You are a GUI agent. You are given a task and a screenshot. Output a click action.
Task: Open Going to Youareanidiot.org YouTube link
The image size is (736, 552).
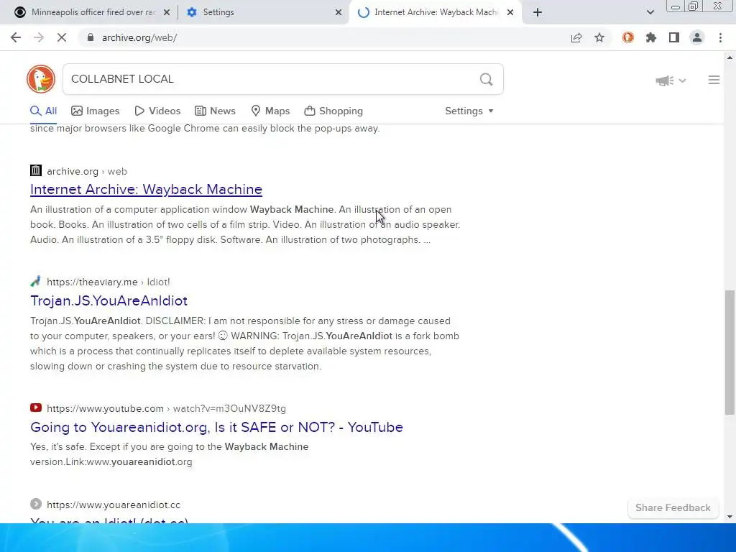[x=216, y=427]
